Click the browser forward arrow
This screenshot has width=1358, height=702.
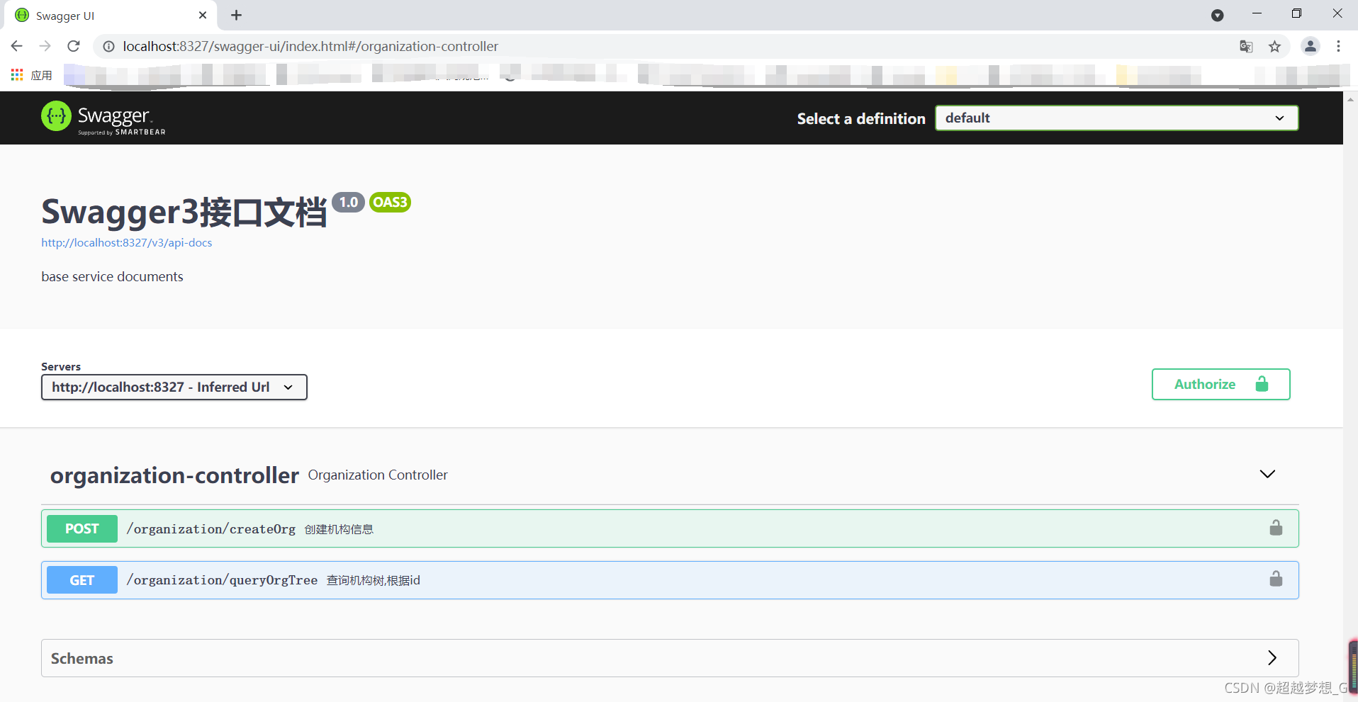[x=45, y=46]
